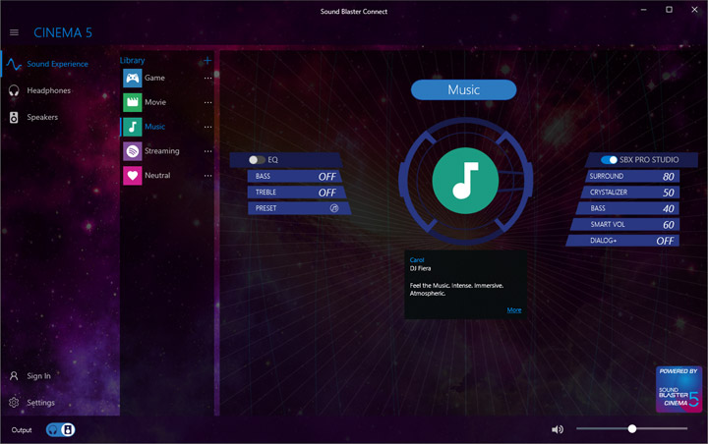Screen dimensions: 708x444
Task: Open more options for Neutral profile
Action: (x=207, y=176)
